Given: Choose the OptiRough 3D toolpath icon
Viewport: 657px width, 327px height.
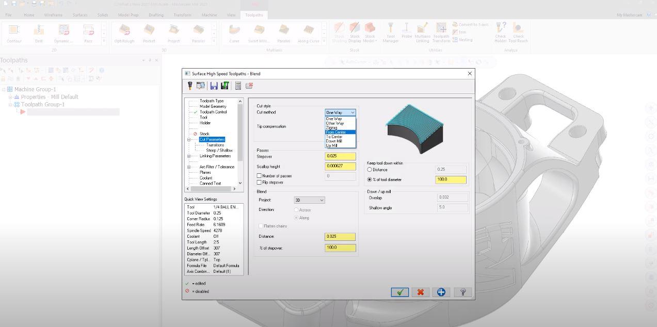Looking at the screenshot, I should (124, 34).
